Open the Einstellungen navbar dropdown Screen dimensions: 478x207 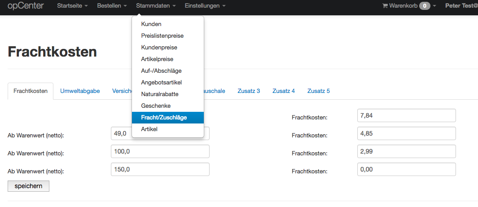(x=205, y=6)
